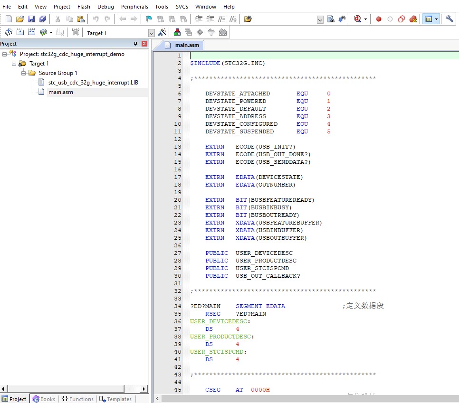This screenshot has width=459, height=403.
Task: Click the Open file folder icon
Action: 20,19
